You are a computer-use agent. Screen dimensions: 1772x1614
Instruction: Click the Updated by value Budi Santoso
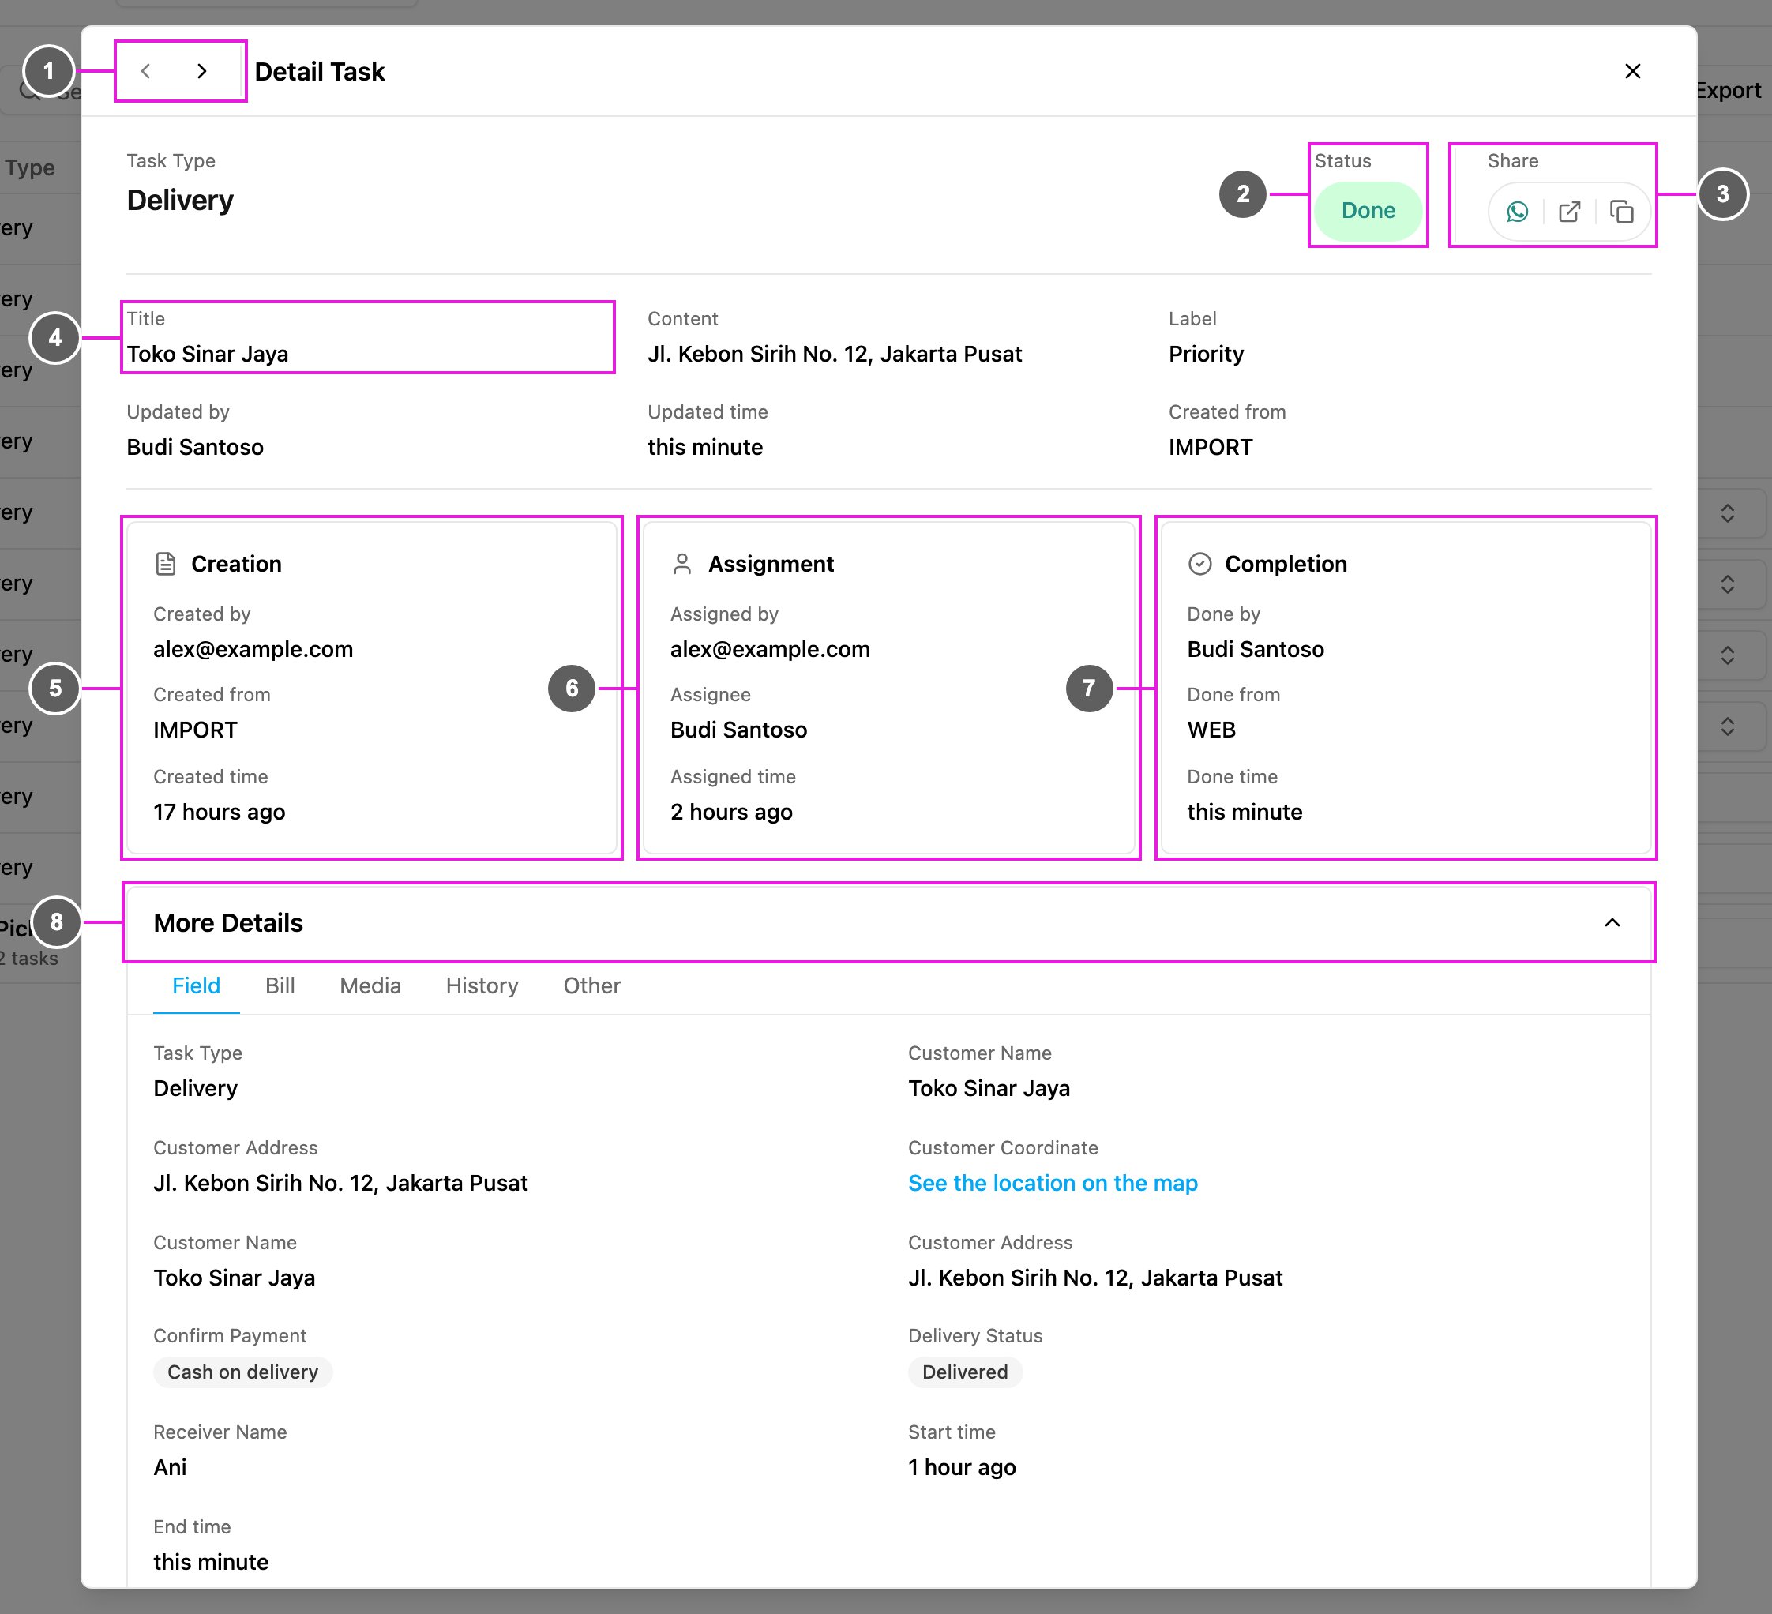pos(195,448)
